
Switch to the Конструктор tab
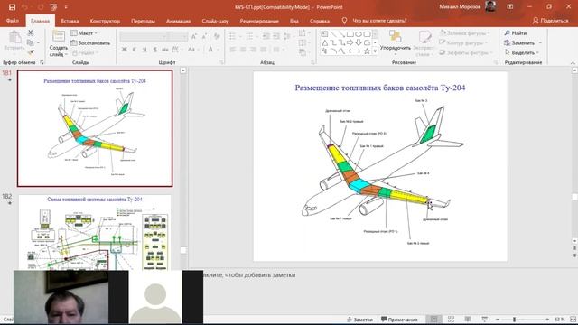tap(105, 21)
